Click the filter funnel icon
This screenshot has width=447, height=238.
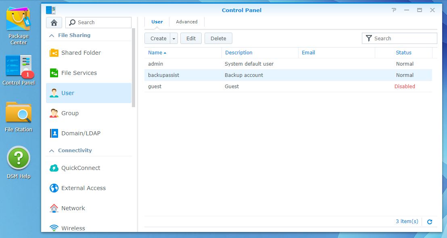click(369, 38)
